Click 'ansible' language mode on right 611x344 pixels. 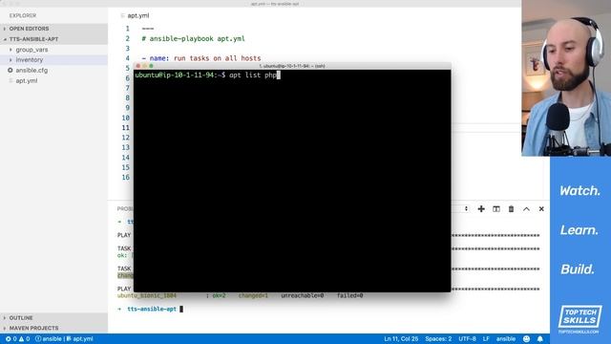pyautogui.click(x=506, y=339)
